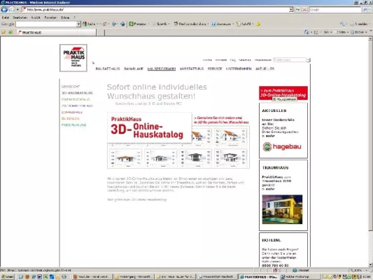Open the Favoriten menu
The image size is (373, 280).
50,17
